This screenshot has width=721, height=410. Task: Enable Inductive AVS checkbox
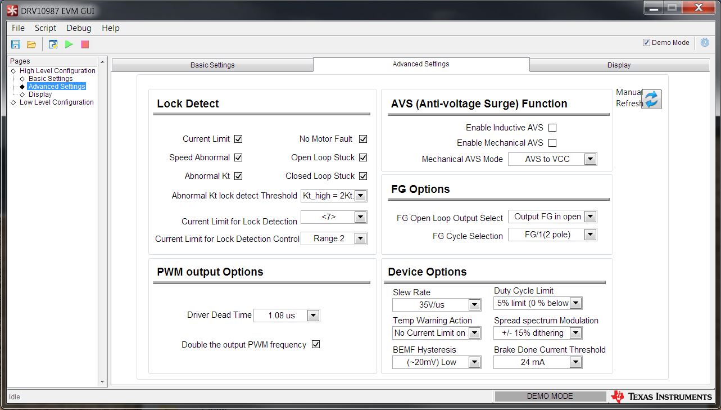(x=552, y=128)
